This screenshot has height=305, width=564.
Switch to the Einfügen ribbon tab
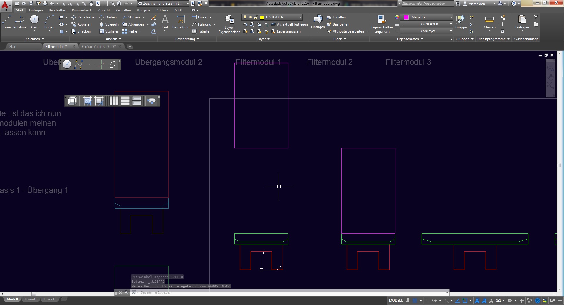pos(36,10)
